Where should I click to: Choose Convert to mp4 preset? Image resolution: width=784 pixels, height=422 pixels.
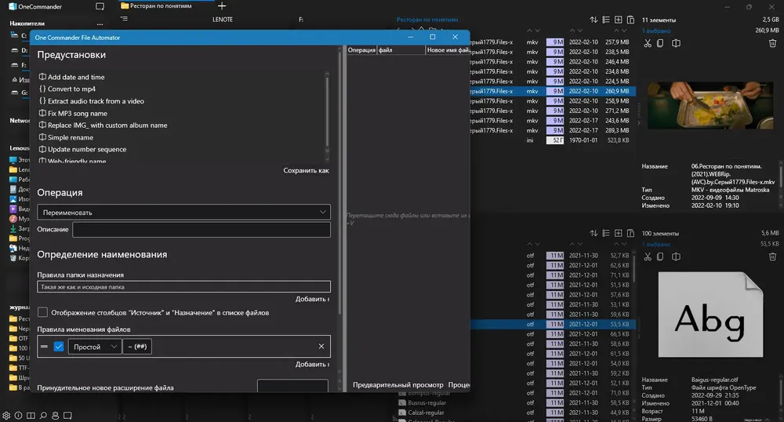(x=71, y=89)
